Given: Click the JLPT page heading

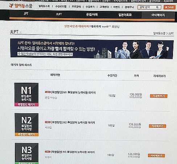Looking at the screenshot, I should pos(14,32).
